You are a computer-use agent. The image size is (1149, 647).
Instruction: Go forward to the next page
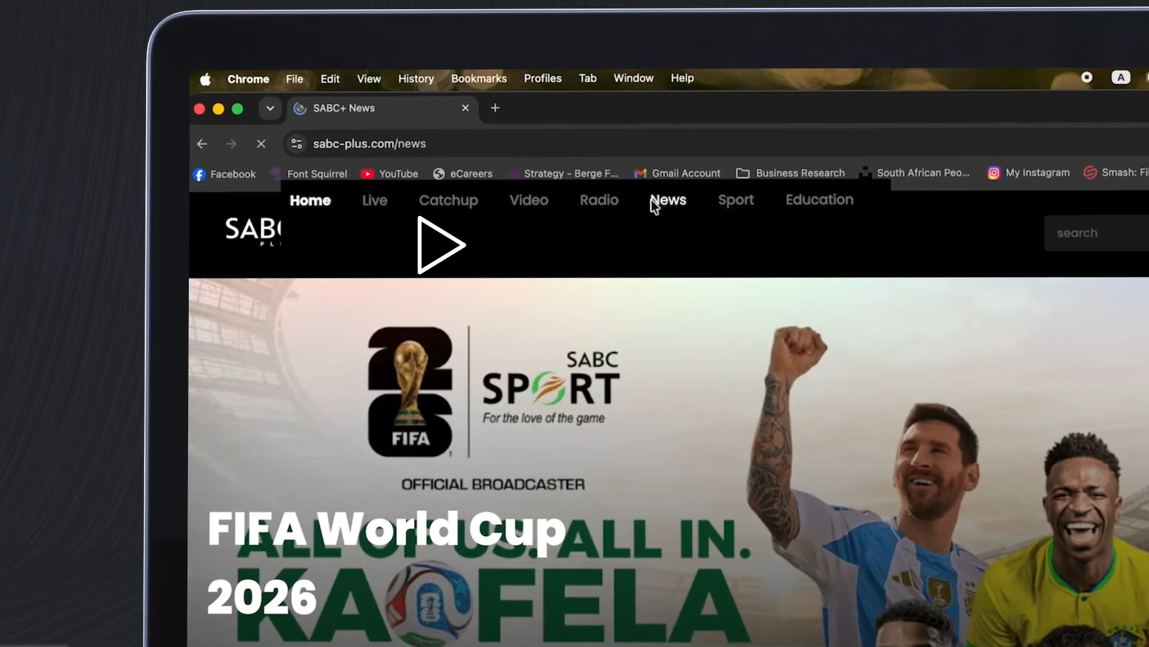(231, 144)
